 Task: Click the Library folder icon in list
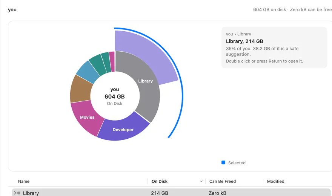(x=18, y=193)
